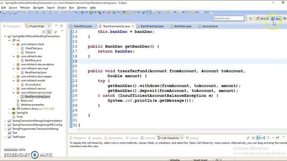Image resolution: width=287 pixels, height=161 pixels.
Task: Select ClientTest.java in project tree
Action: point(34,48)
